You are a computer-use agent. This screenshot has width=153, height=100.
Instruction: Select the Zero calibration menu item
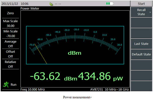click(10, 13)
